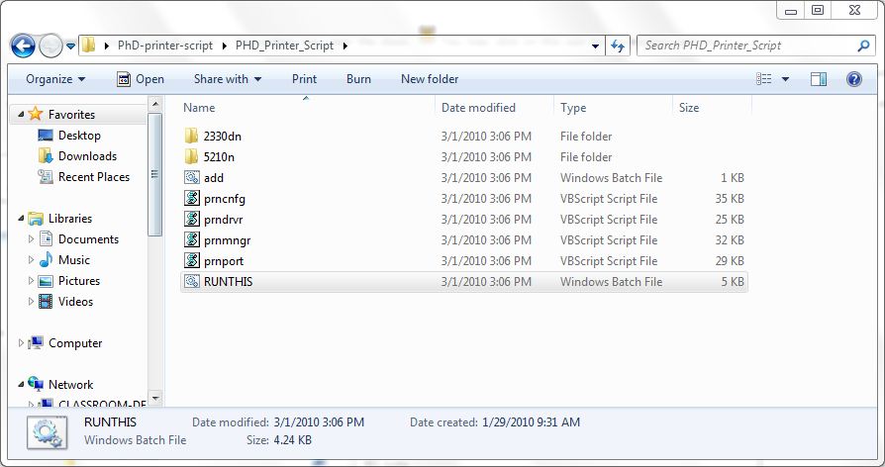Select the 2330dn folder icon
The height and width of the screenshot is (467, 885).
(x=192, y=136)
